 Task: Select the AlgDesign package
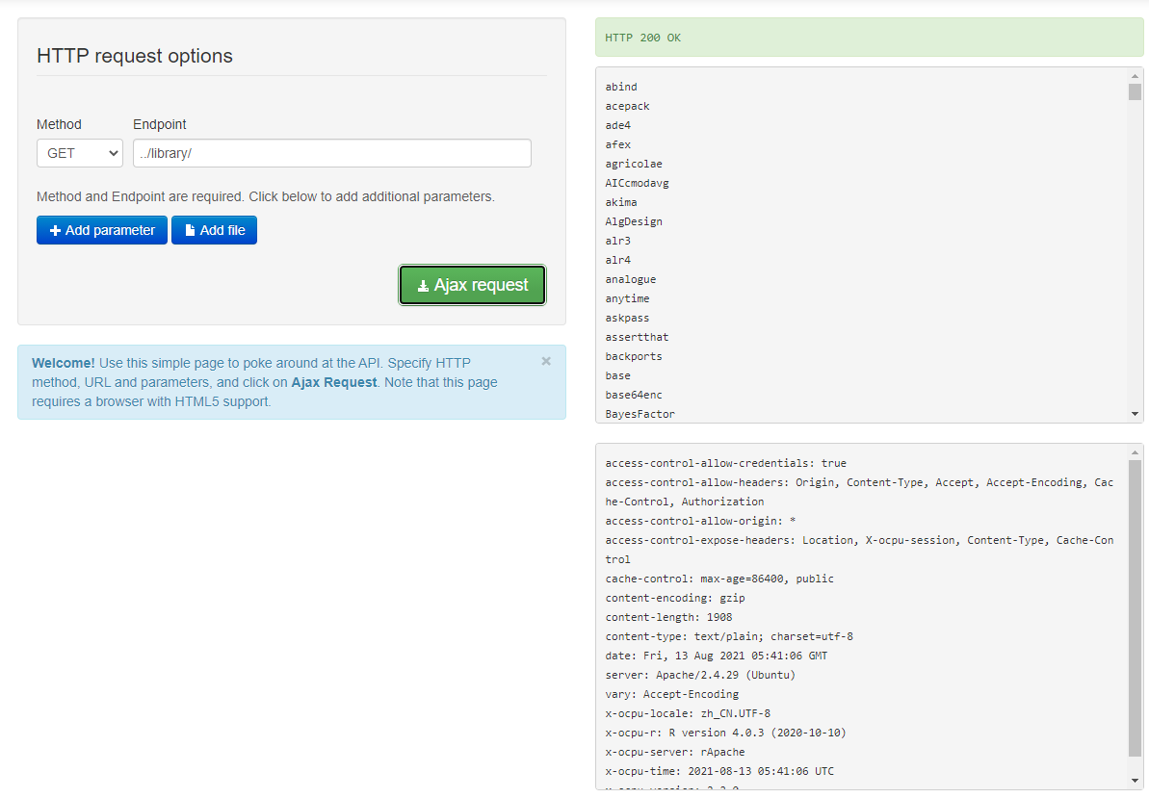point(634,220)
